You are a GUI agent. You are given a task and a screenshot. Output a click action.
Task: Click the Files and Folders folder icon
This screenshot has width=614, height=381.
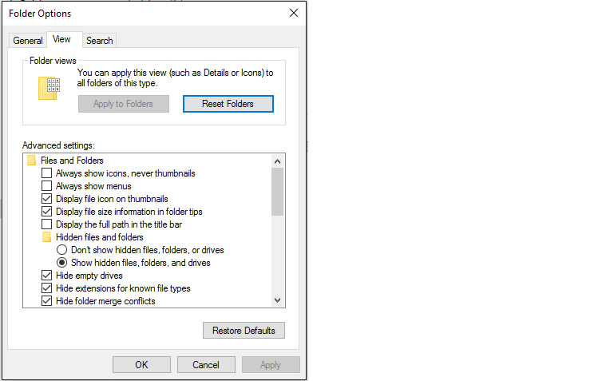tap(32, 161)
